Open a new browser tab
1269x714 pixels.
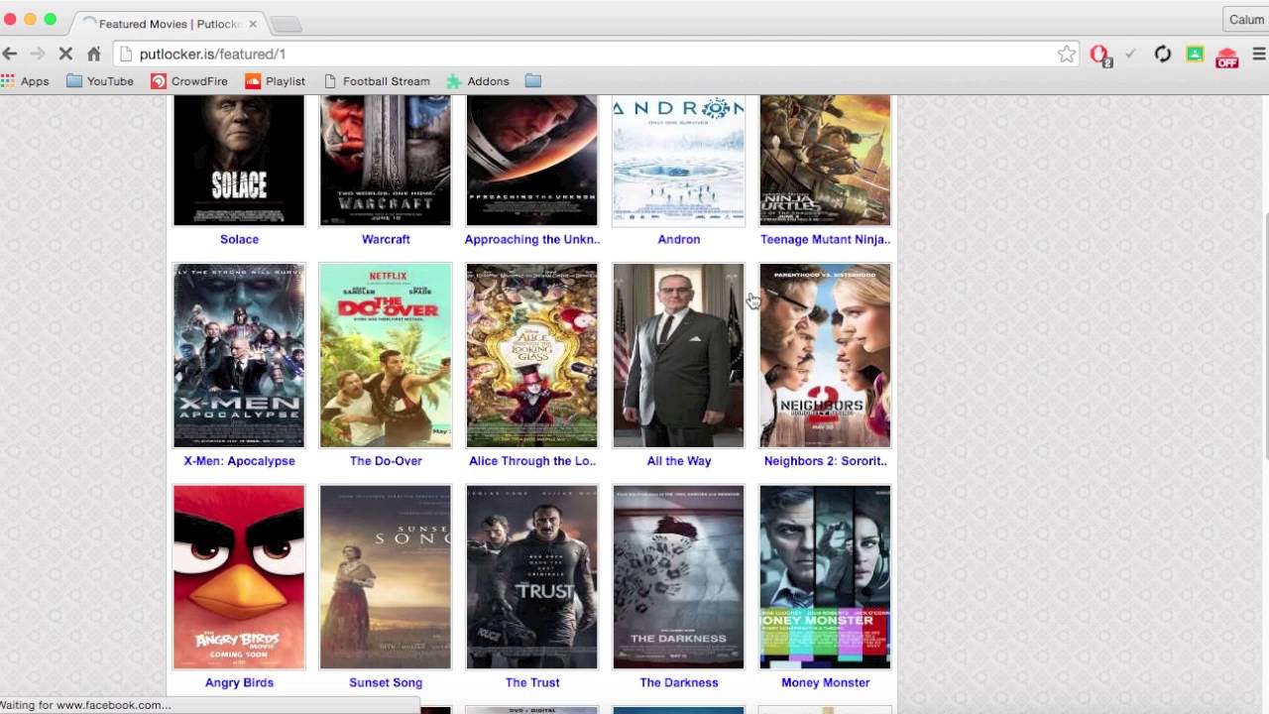[x=286, y=24]
